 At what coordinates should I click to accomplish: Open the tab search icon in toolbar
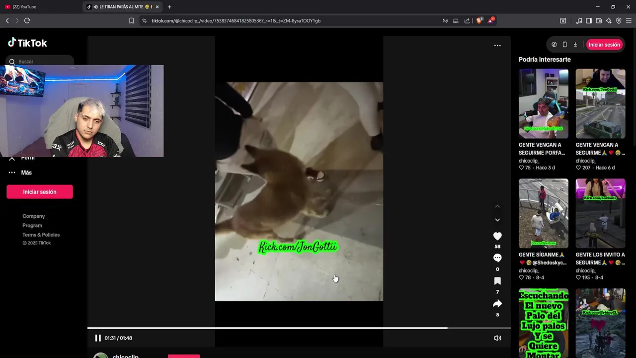pos(563,21)
